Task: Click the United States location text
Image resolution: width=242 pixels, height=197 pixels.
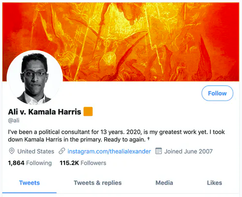Action: [36, 151]
